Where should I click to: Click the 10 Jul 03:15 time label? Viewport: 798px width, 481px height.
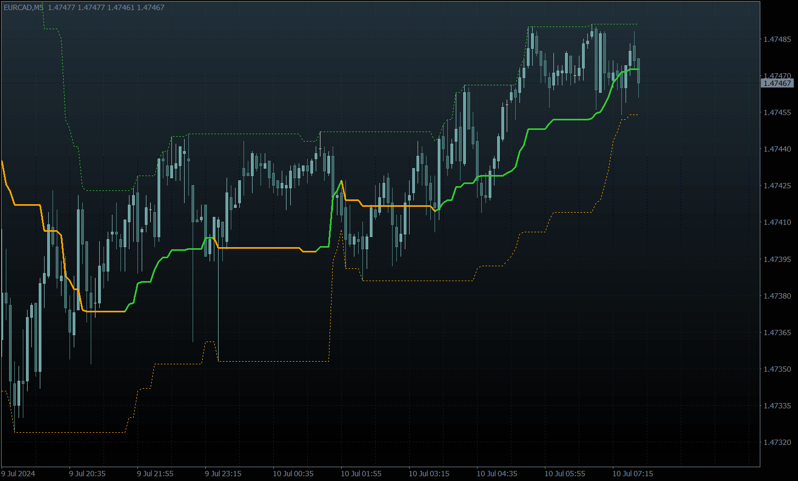click(429, 474)
